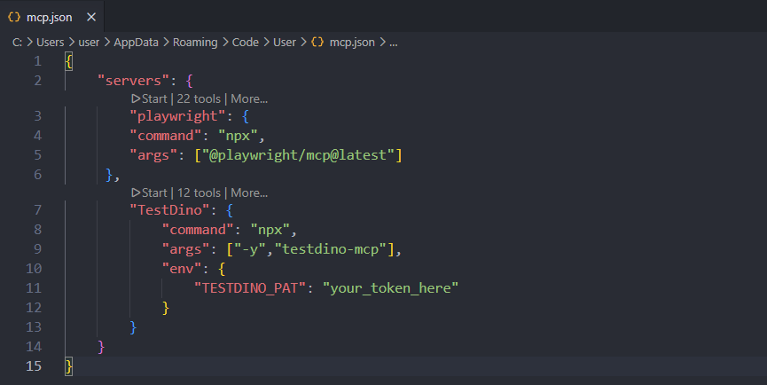Switch to the mcp.json editor tab
Image resolution: width=767 pixels, height=385 pixels.
44,17
